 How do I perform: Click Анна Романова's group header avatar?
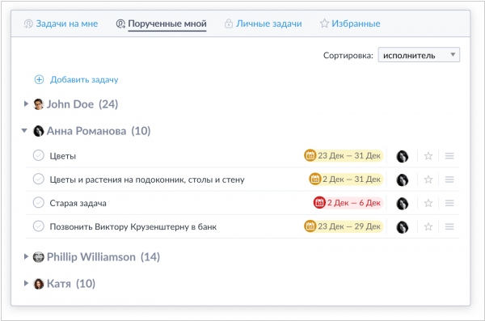point(38,131)
